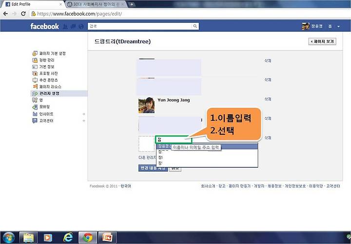Open notifications globe icon in header
This screenshot has height=244, width=351.
click(x=81, y=26)
